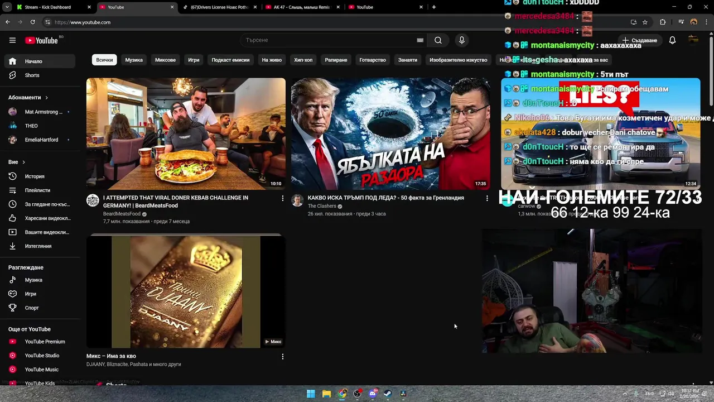Open options menu for Микс – Има за кво
Viewport: 714px width, 402px height.
[x=282, y=356]
